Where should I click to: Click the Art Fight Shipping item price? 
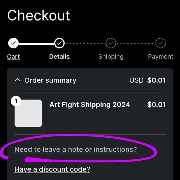coord(156,105)
